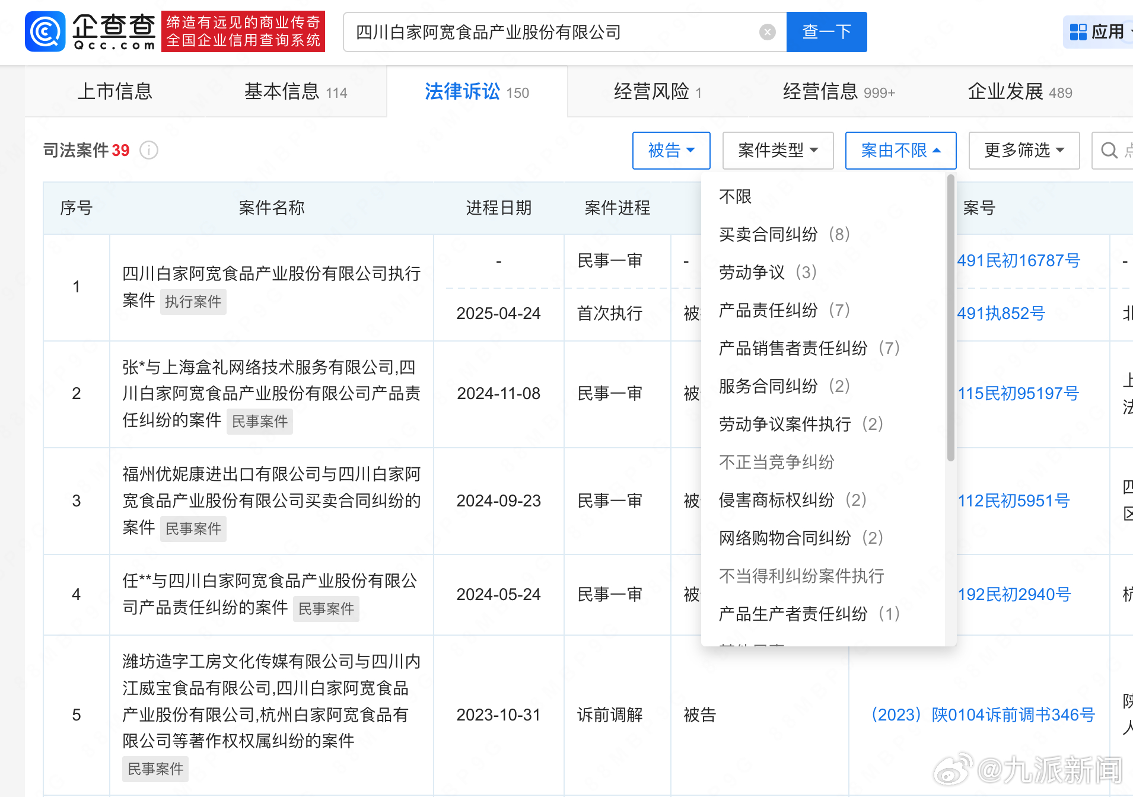Screen dimensions: 1133x797
Task: Open case number link 民初95197号
Action: 1018,394
